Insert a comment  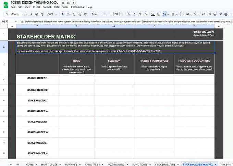pyautogui.click(x=209, y=14)
